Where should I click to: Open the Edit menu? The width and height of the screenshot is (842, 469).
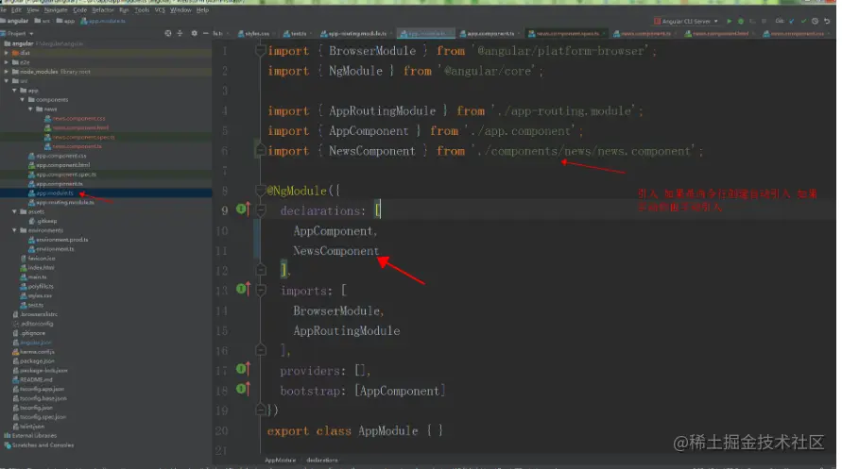click(17, 9)
